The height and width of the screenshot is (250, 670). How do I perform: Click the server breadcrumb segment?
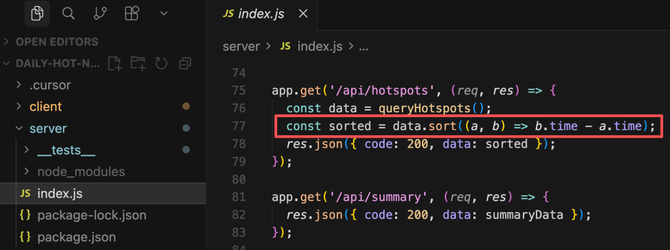pyautogui.click(x=241, y=46)
